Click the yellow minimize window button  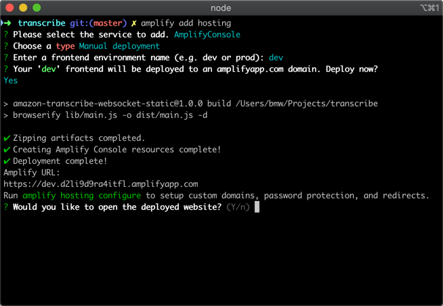coord(23,7)
